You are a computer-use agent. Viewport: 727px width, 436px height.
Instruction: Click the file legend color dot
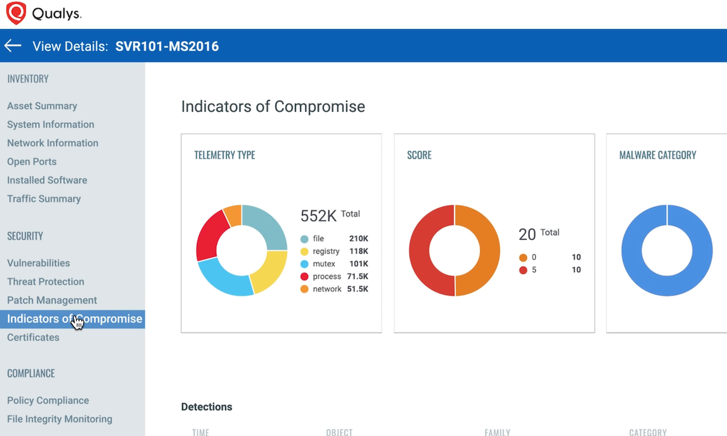tap(304, 239)
